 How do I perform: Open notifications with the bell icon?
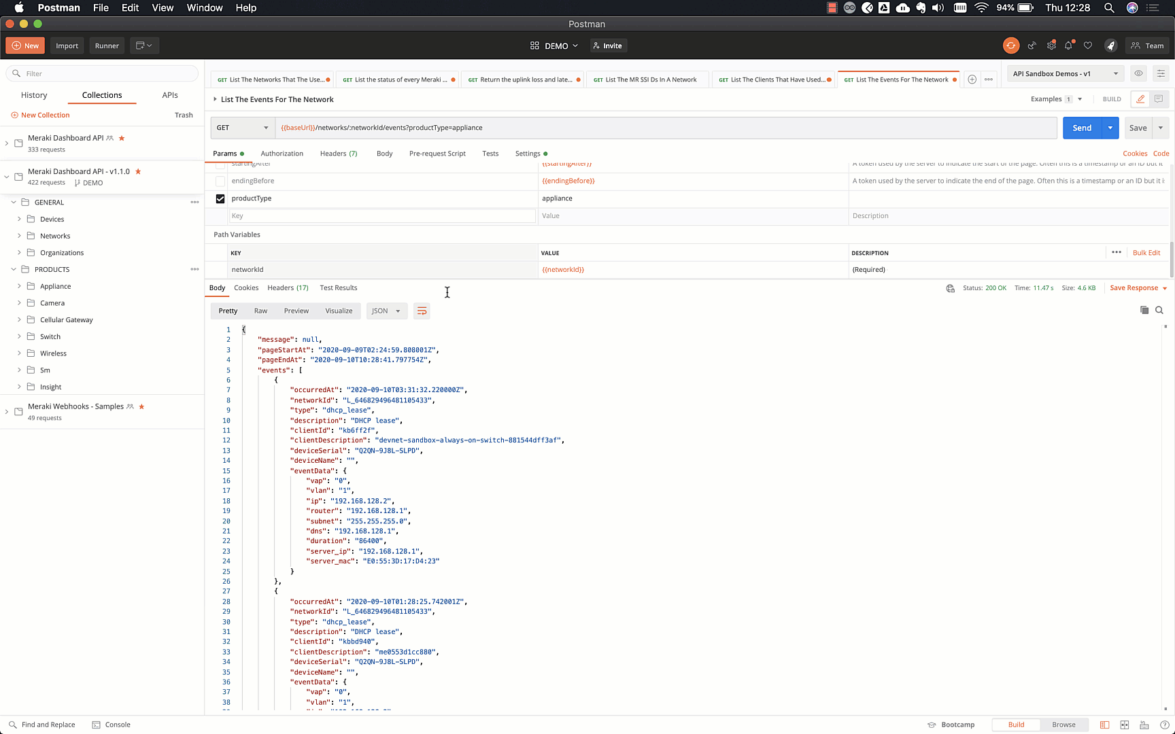(1068, 46)
